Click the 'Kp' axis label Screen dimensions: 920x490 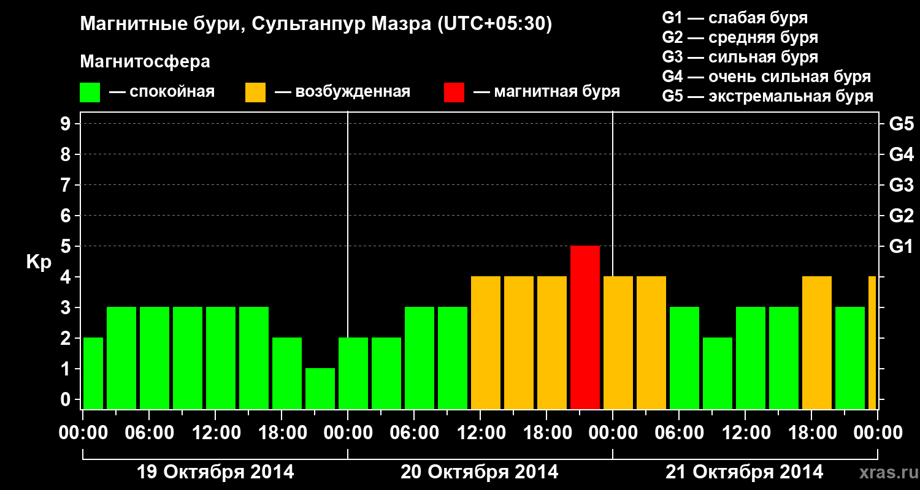[x=39, y=263]
